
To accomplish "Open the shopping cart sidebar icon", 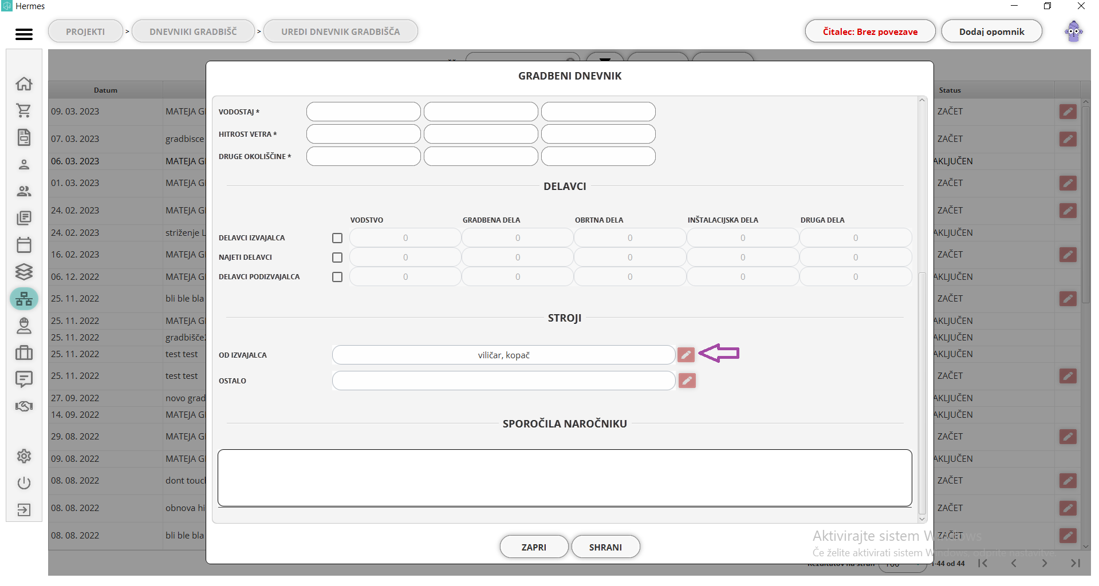I will [23, 110].
